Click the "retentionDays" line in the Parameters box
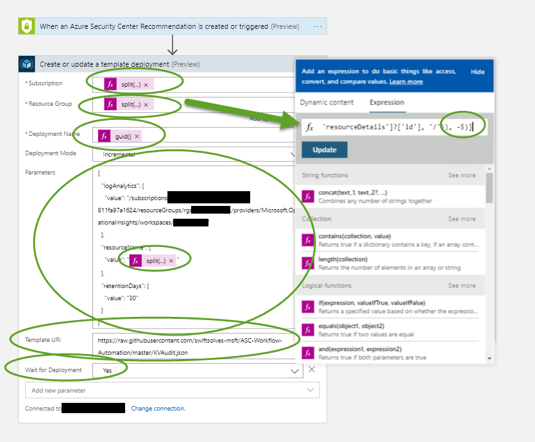 (x=125, y=285)
